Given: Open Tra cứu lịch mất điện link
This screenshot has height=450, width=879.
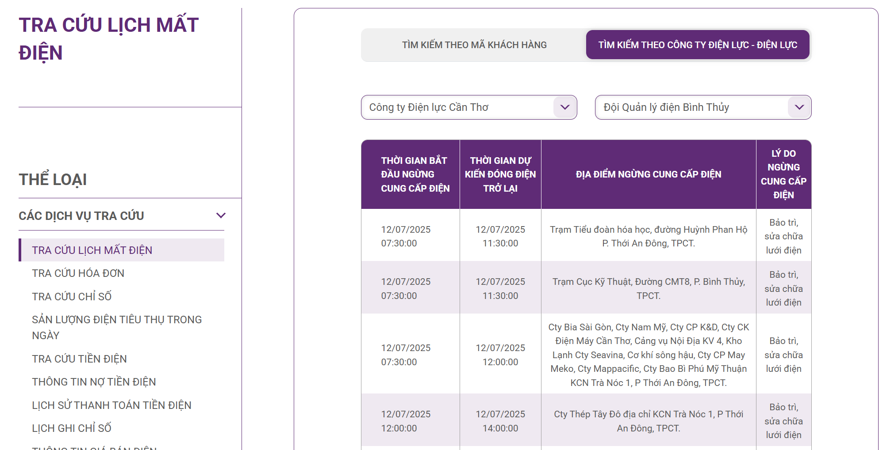Looking at the screenshot, I should pos(92,250).
